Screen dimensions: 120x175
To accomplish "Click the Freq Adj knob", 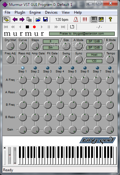I will click(10, 59).
